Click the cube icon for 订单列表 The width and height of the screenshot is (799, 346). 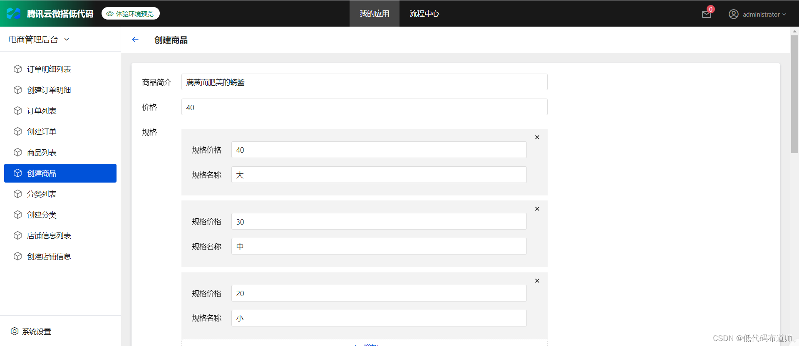17,111
